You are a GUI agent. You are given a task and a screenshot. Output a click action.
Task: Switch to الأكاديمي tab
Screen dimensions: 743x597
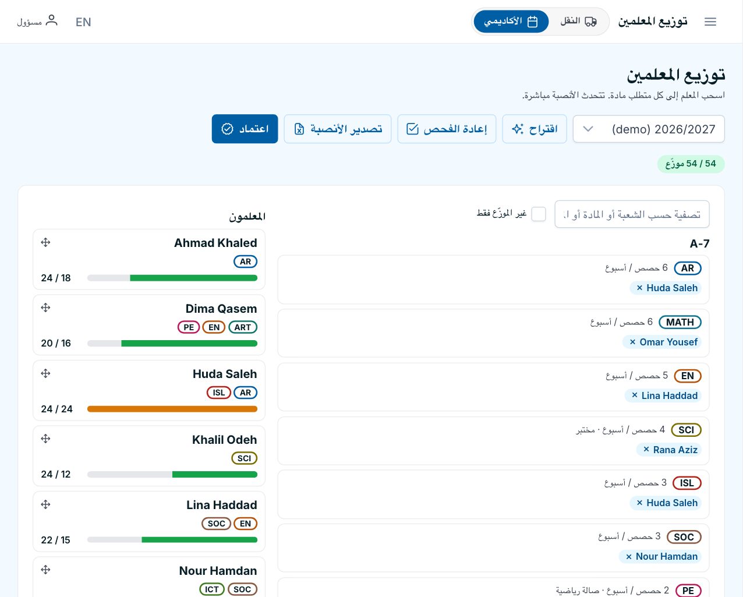pyautogui.click(x=511, y=22)
